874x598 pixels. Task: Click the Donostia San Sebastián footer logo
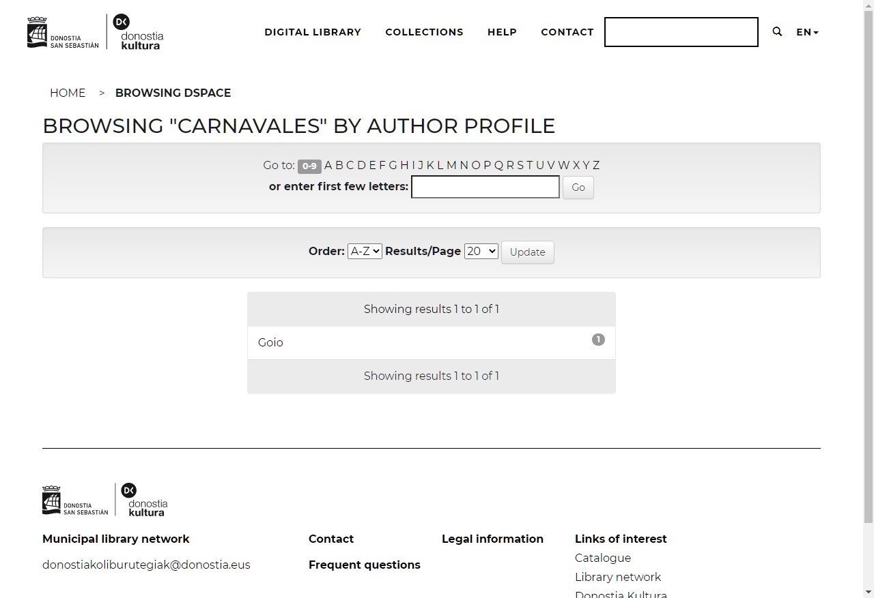pos(75,501)
